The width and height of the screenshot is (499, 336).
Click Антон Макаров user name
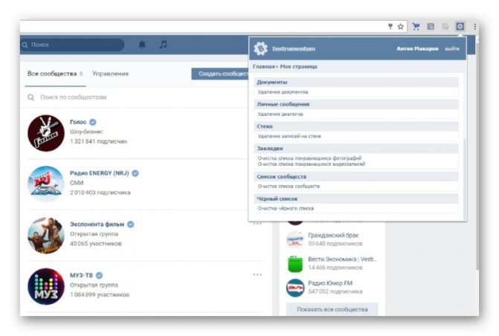(x=417, y=48)
